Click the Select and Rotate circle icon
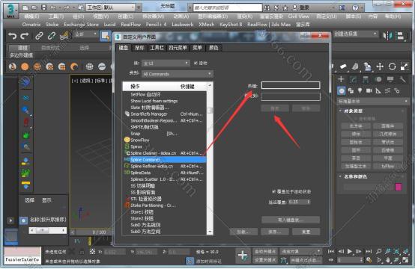Image resolution: width=415 pixels, height=269 pixels. point(392,67)
